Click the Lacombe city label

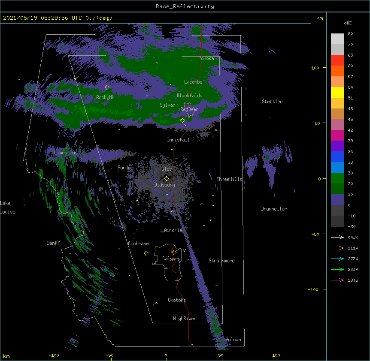pyautogui.click(x=193, y=82)
